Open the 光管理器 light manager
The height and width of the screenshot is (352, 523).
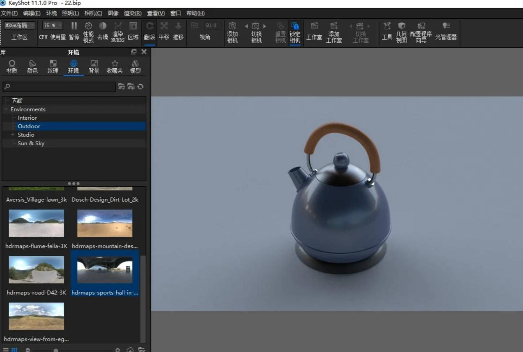pyautogui.click(x=446, y=32)
